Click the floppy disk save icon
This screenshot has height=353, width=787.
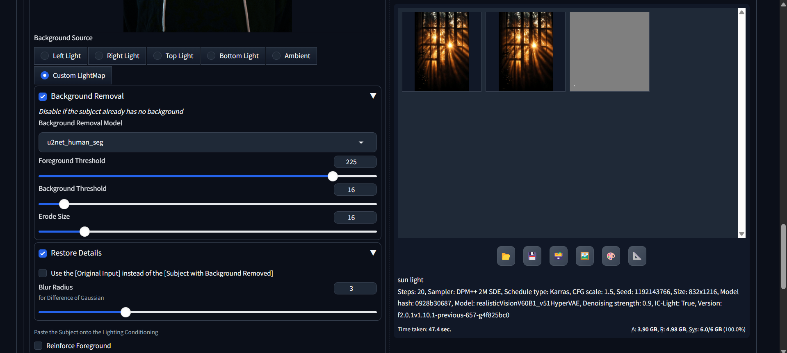(532, 256)
